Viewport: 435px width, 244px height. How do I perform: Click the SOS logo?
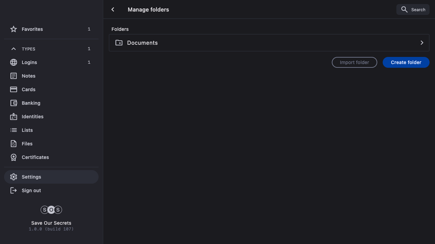click(51, 210)
